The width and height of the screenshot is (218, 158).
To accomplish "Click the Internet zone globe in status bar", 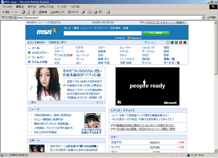I will [x=189, y=155].
